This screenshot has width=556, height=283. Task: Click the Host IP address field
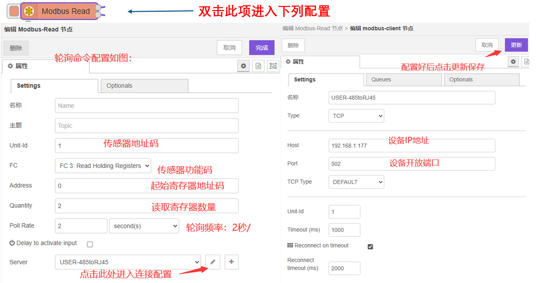click(411, 145)
